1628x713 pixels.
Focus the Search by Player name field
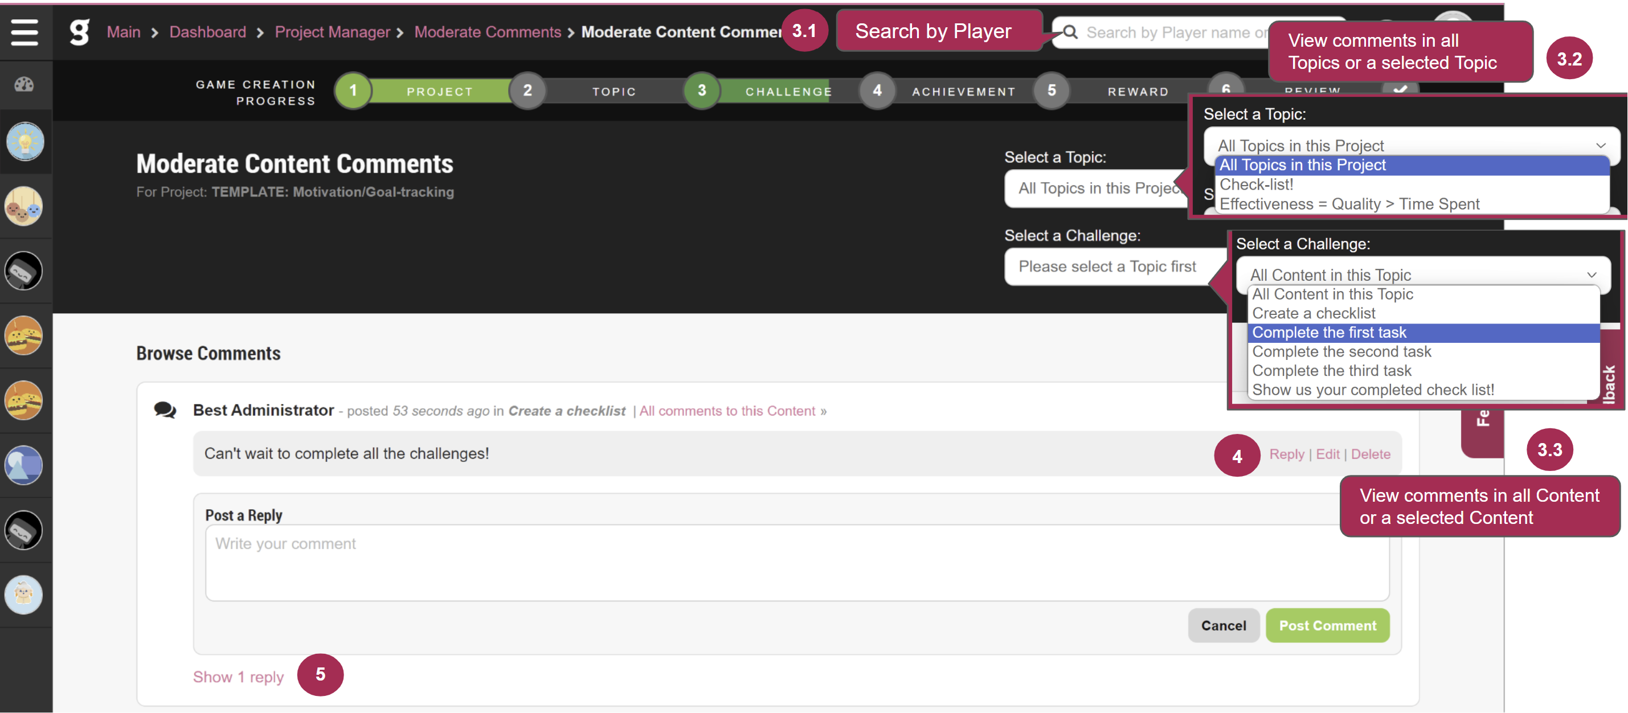(1176, 32)
